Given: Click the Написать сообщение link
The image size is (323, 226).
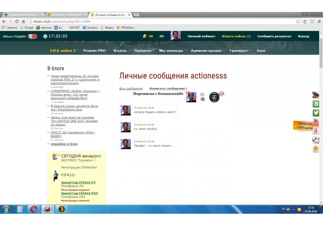Looking at the screenshot, I should tap(167, 88).
